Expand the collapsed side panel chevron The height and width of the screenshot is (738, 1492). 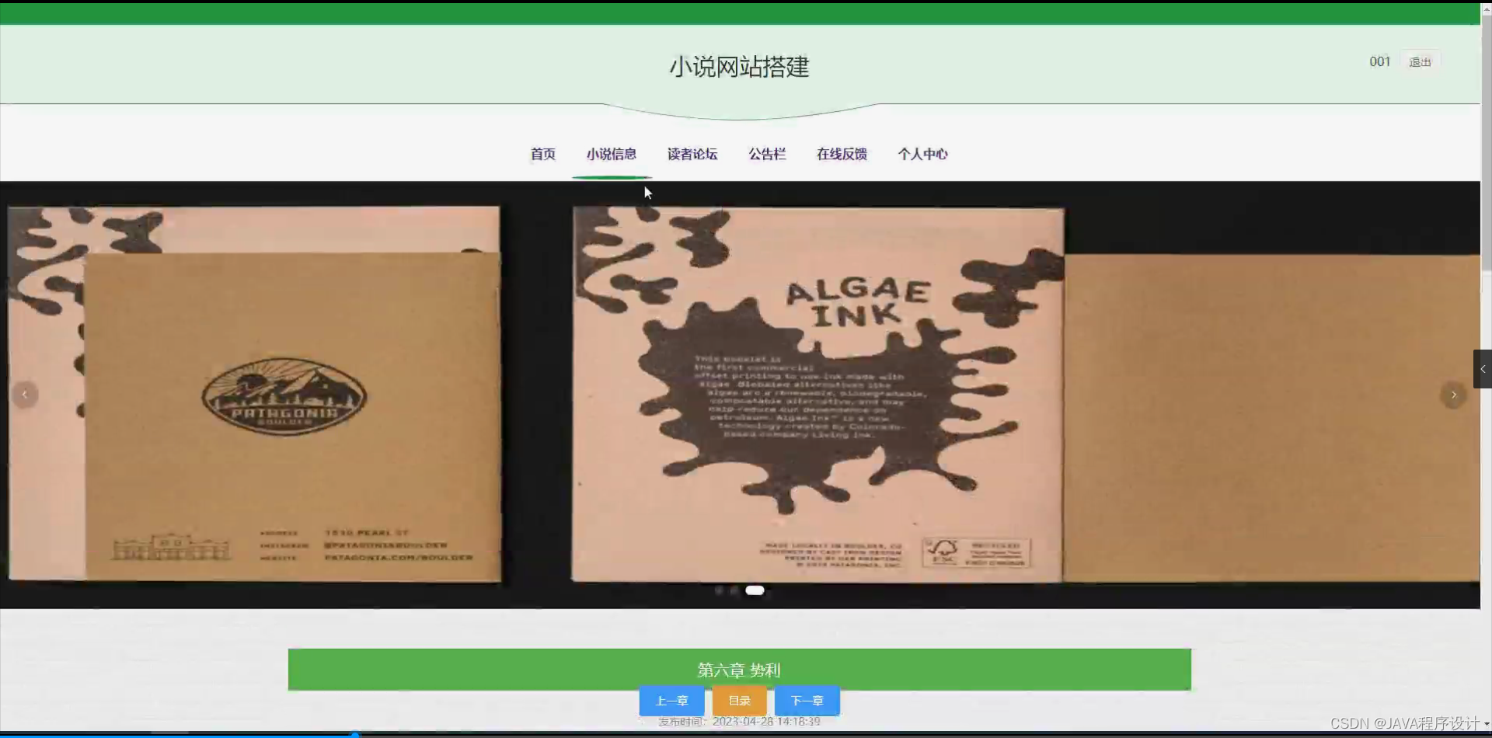[1483, 369]
